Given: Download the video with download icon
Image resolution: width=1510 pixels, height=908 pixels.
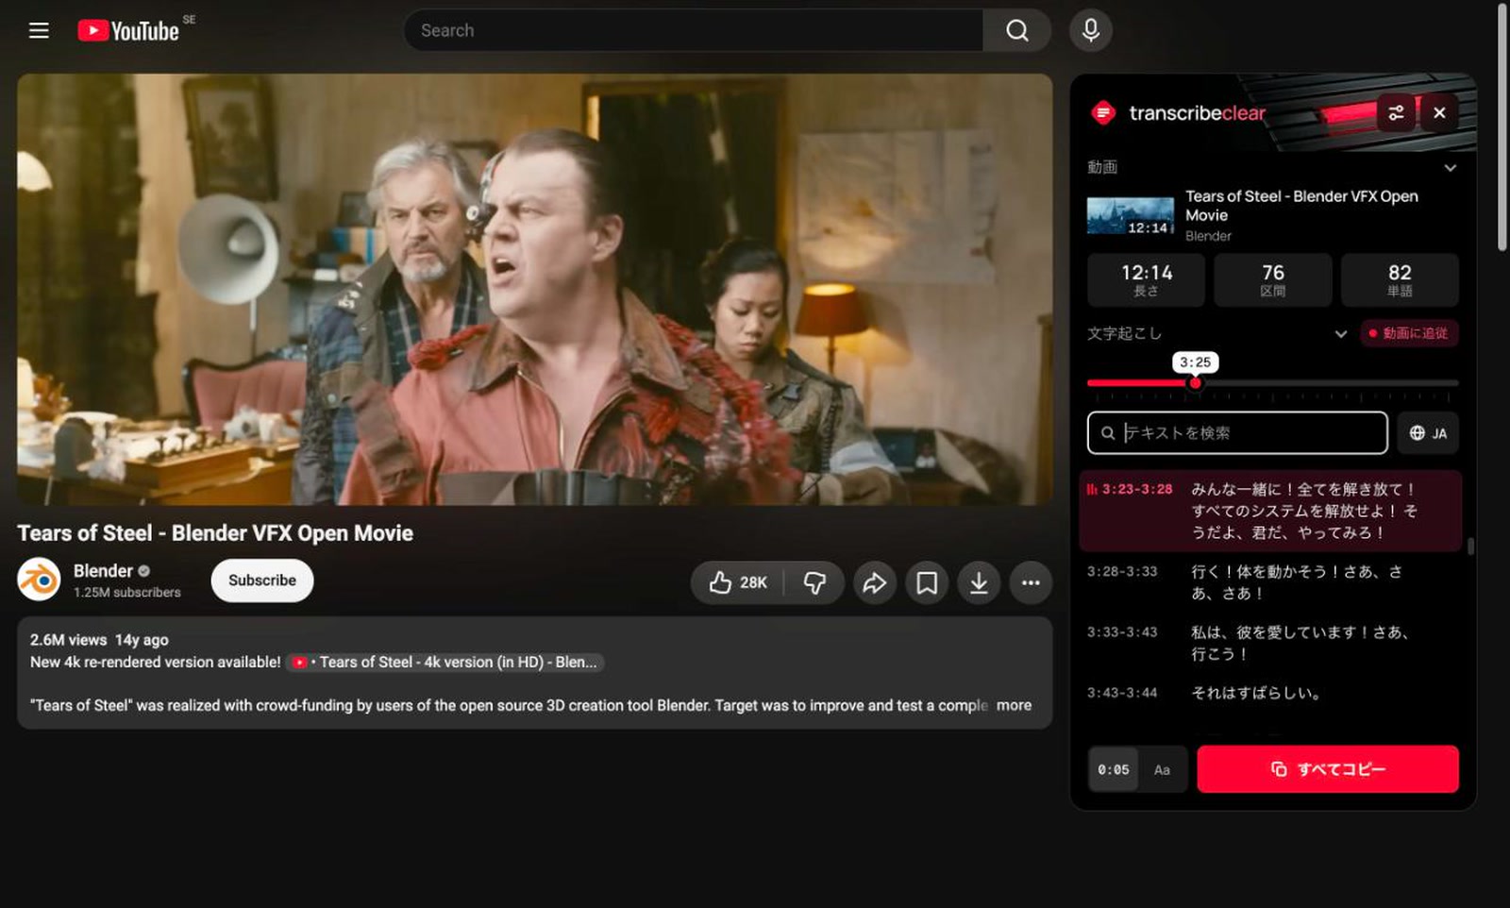Looking at the screenshot, I should pyautogui.click(x=979, y=582).
